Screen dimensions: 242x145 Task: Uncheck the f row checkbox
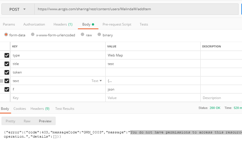pyautogui.click(x=7, y=89)
